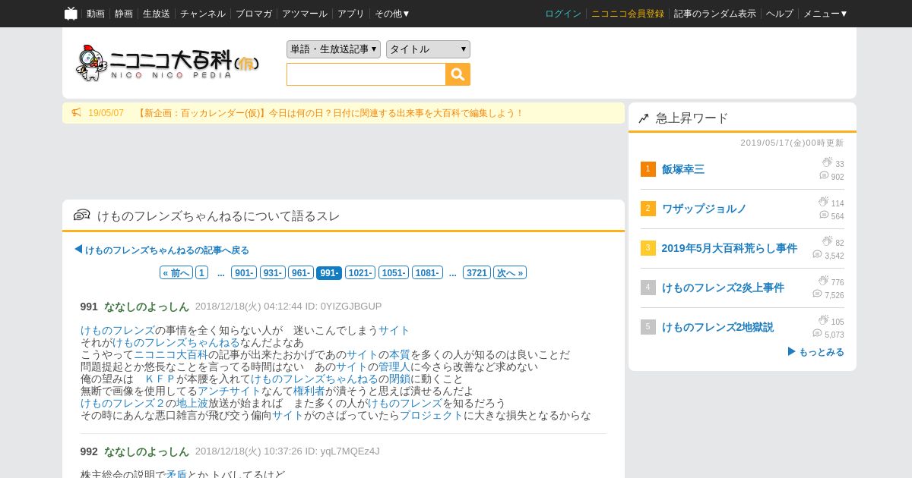Screen dimensions: 912x478
Task: Click the 矛盾 link in post 992
Action: tap(176, 475)
